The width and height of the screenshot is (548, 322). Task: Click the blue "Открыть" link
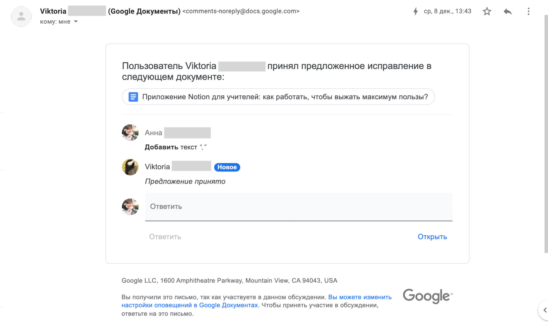[432, 237]
